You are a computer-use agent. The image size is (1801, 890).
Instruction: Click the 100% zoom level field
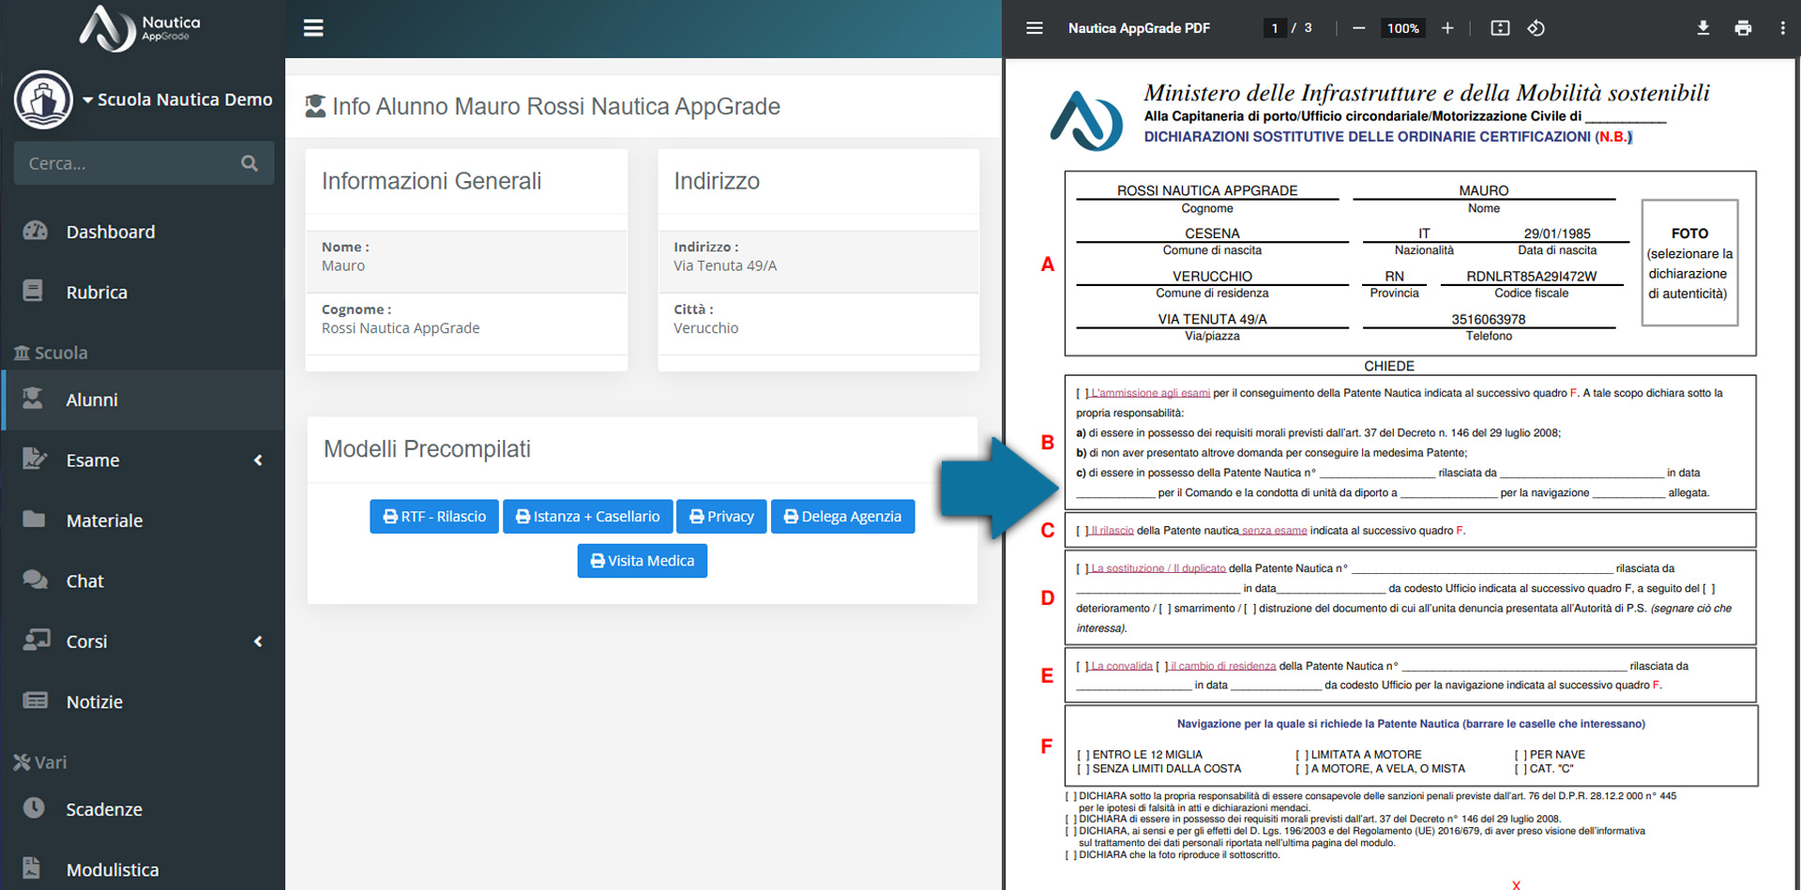tap(1403, 28)
